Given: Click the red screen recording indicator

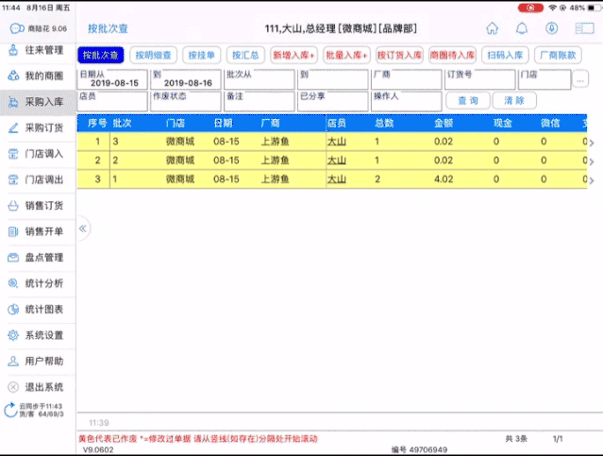Looking at the screenshot, I should point(530,8).
